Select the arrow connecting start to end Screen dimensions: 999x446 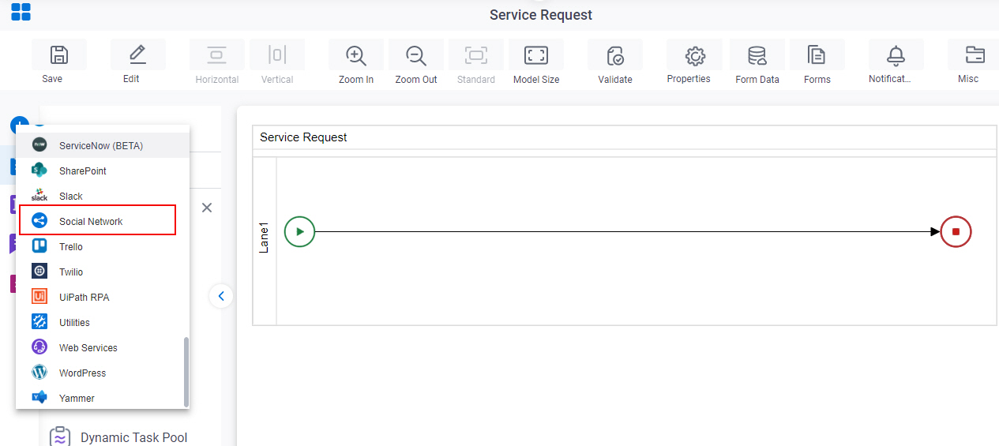628,231
